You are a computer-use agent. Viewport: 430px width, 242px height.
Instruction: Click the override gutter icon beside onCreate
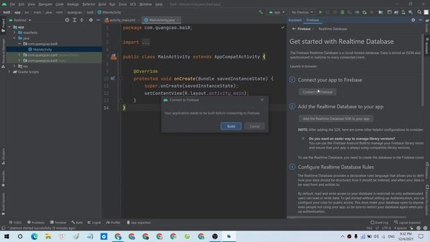[112, 79]
